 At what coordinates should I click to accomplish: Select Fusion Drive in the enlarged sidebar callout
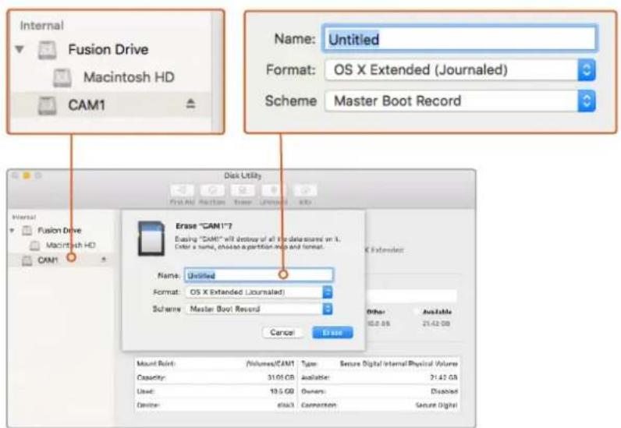[x=108, y=49]
